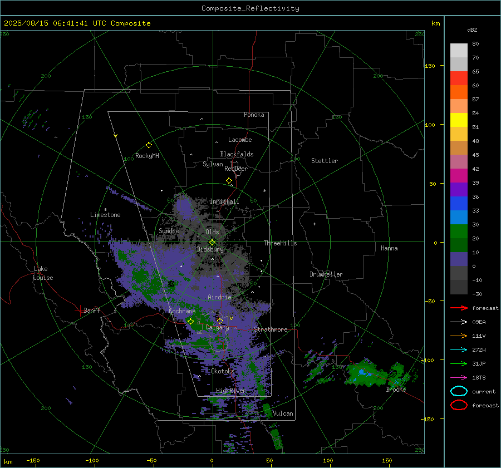Viewport: 501px width, 468px height.
Task: Click the green 30 dBZ color swatch
Action: (x=459, y=231)
